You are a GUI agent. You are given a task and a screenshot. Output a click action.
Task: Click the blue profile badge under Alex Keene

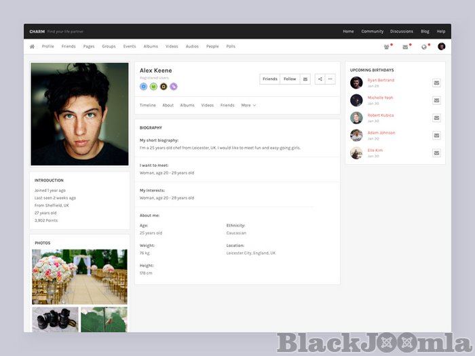point(144,87)
